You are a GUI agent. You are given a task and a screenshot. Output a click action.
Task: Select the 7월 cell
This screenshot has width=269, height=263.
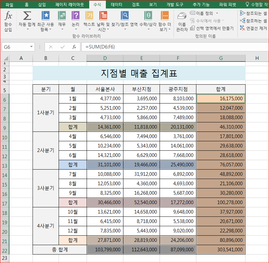(73, 174)
